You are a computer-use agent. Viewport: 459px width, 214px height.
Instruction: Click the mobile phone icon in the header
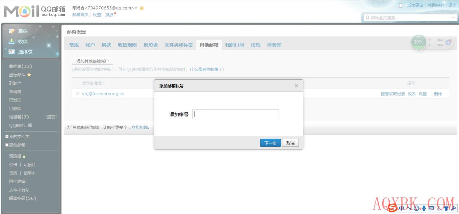(x=401, y=5)
